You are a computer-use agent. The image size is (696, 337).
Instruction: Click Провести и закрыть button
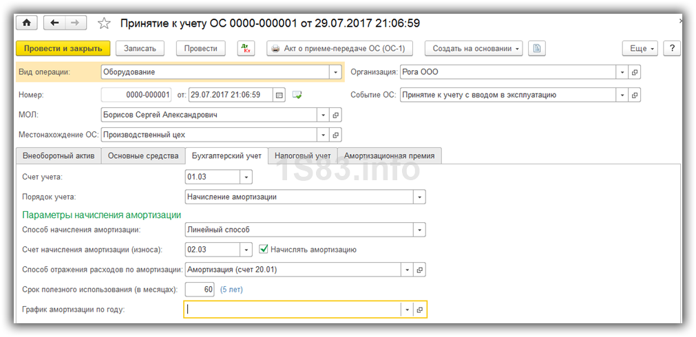(x=63, y=48)
